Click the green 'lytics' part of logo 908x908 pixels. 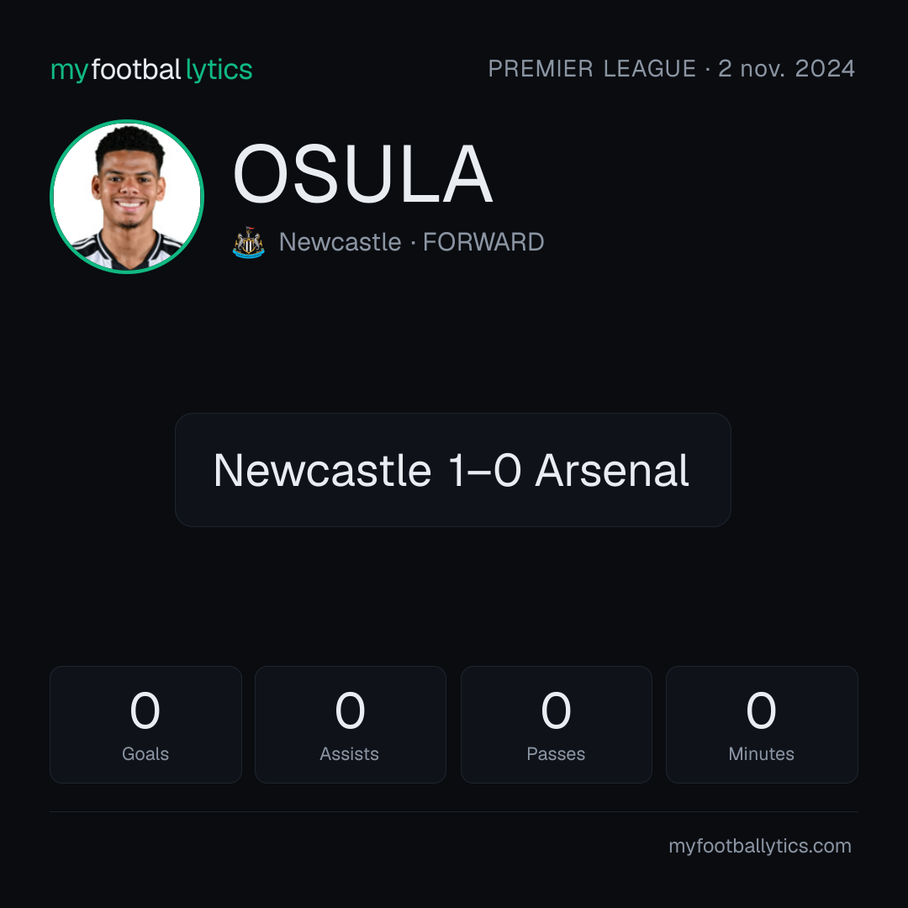click(219, 70)
